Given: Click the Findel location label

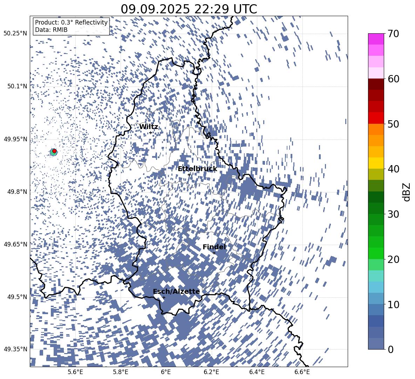Looking at the screenshot, I should (214, 247).
